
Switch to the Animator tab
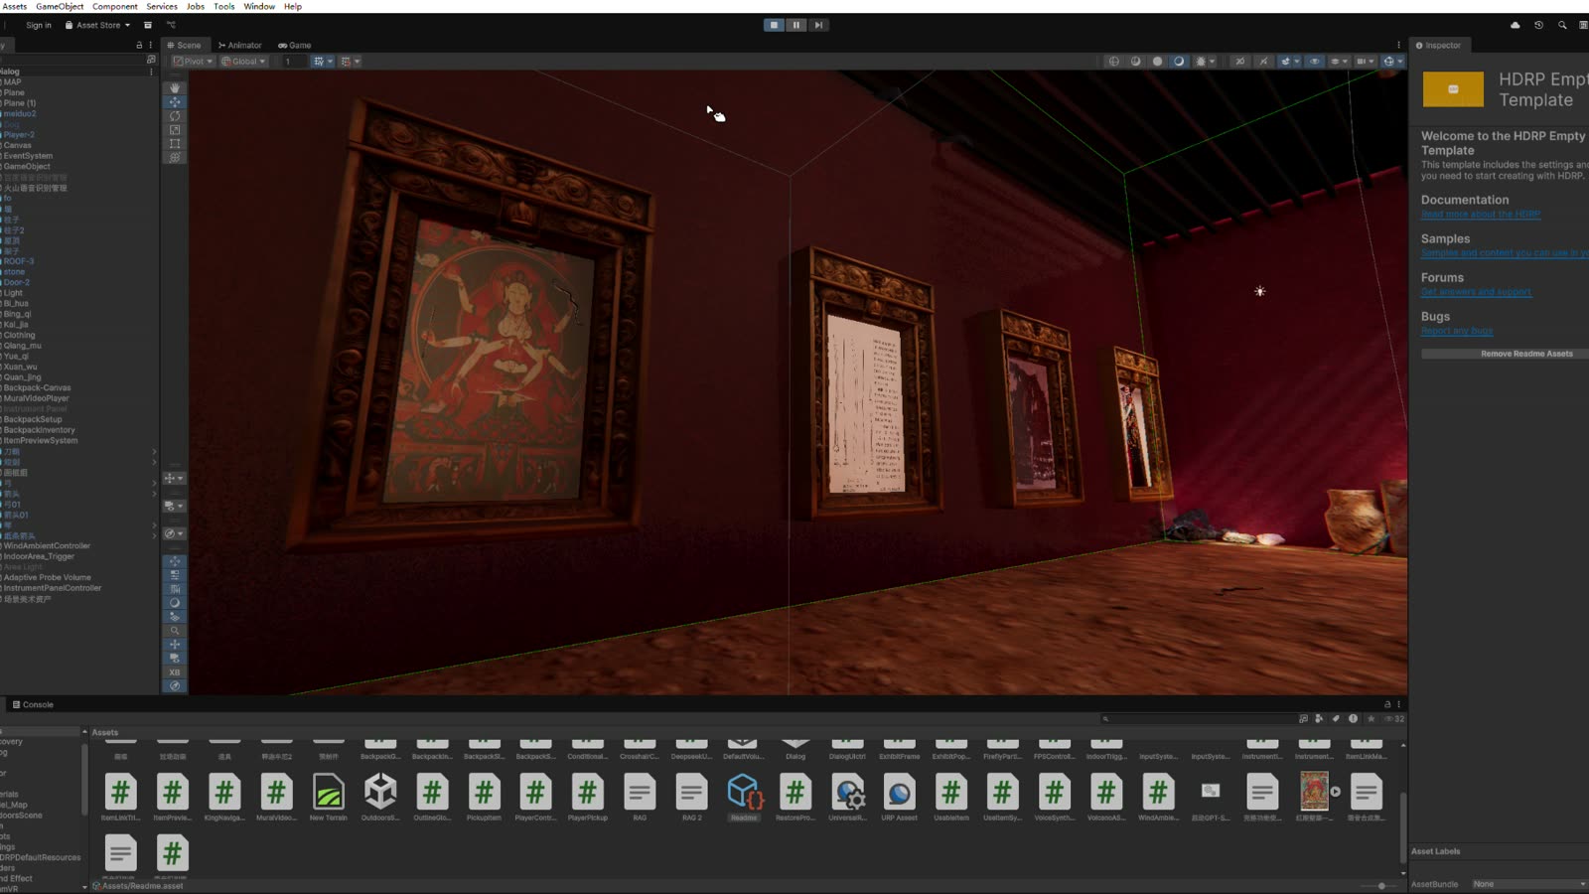(x=240, y=46)
